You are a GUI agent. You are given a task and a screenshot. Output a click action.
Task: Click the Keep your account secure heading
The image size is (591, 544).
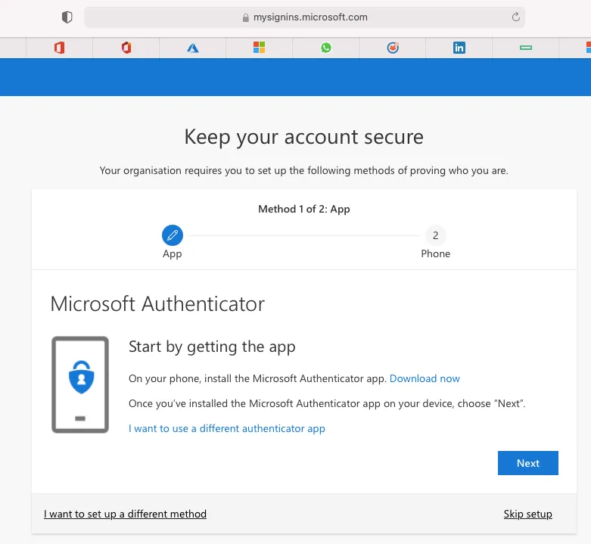[303, 137]
